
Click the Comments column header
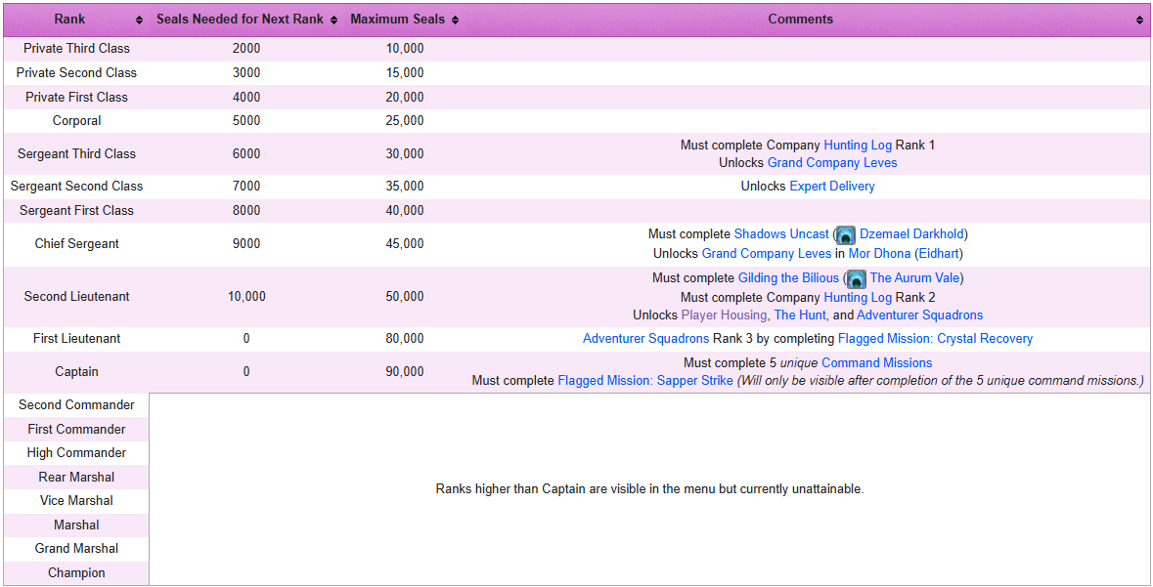pos(807,20)
